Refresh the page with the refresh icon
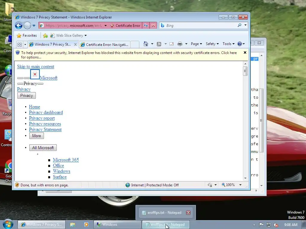 click(x=146, y=26)
